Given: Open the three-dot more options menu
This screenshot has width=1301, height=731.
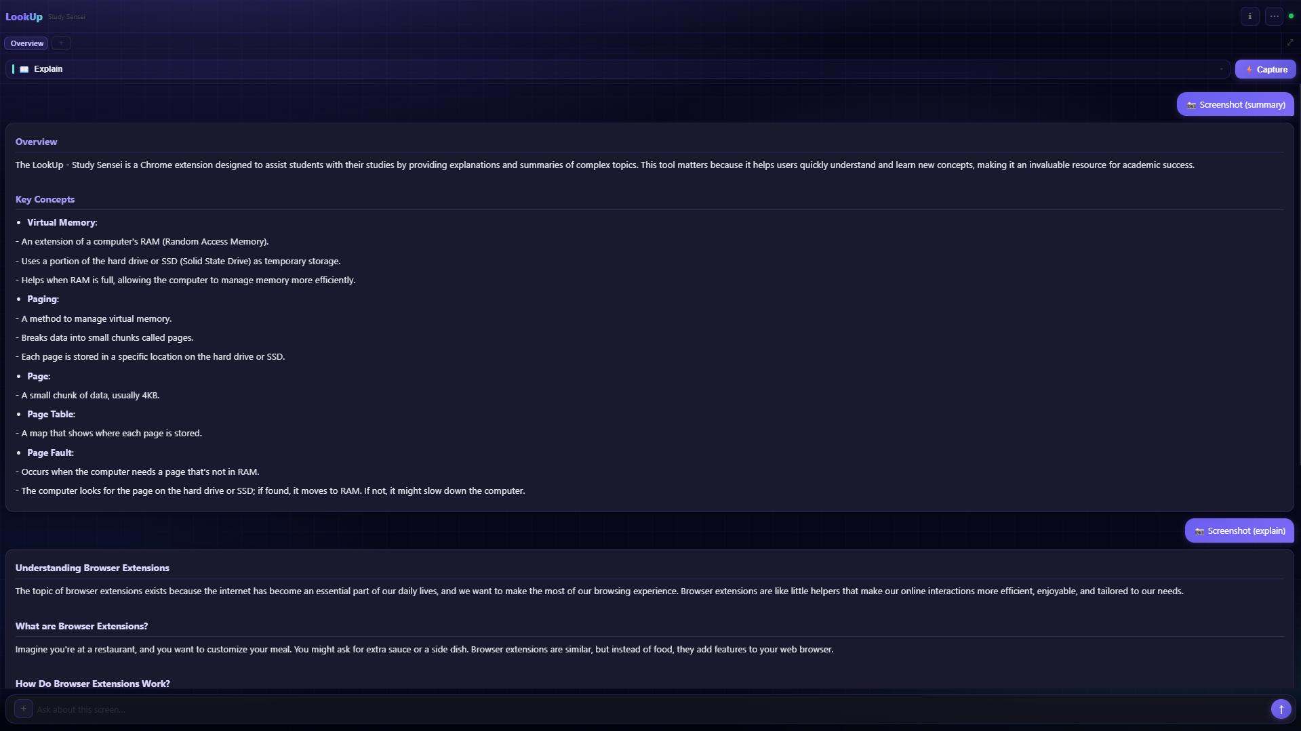Looking at the screenshot, I should click(1274, 16).
